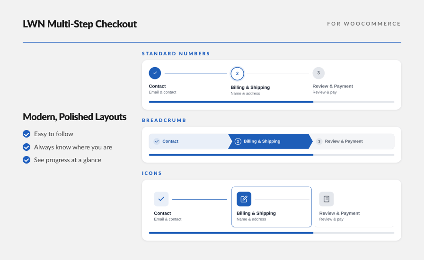Click the Contact label in Standard Numbers
The width and height of the screenshot is (424, 260).
point(157,86)
